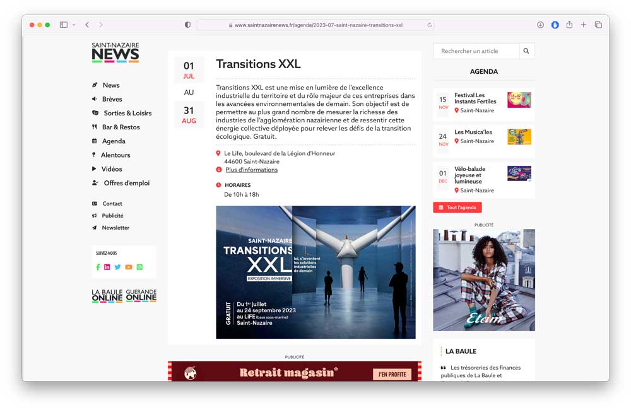Reload the page in address bar
This screenshot has width=631, height=410.
point(430,25)
